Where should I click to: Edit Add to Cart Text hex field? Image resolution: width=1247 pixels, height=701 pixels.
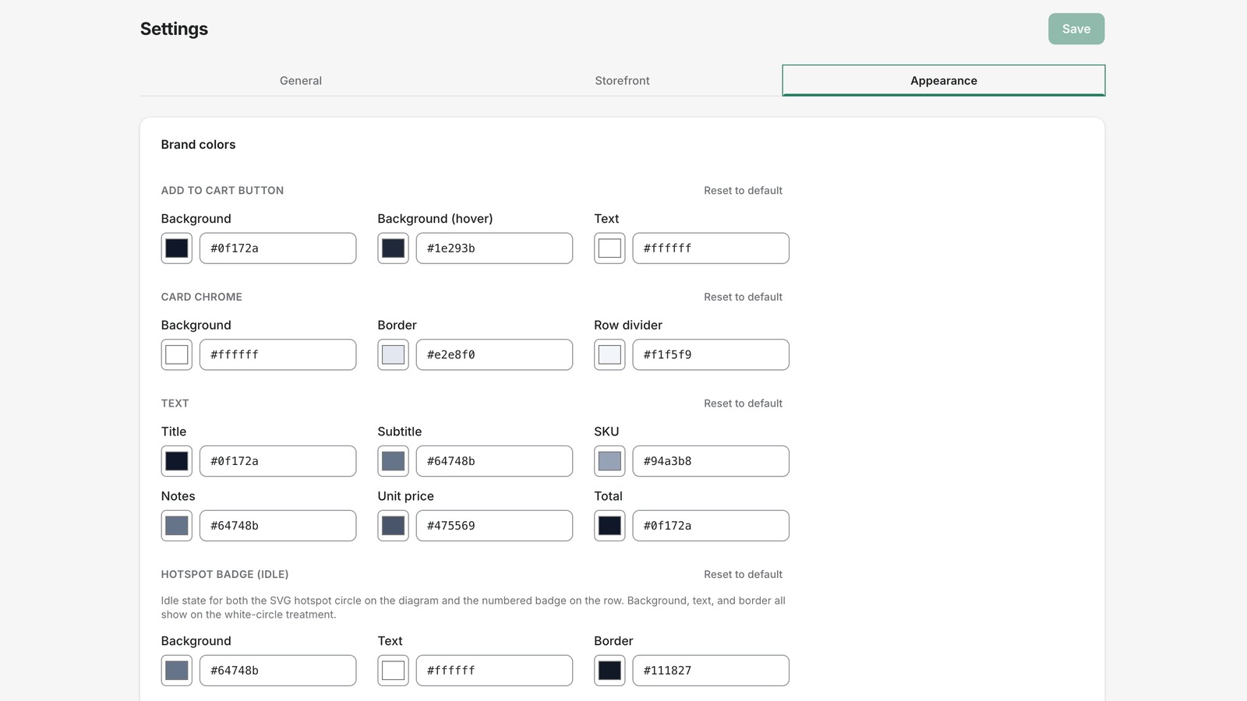click(x=711, y=248)
